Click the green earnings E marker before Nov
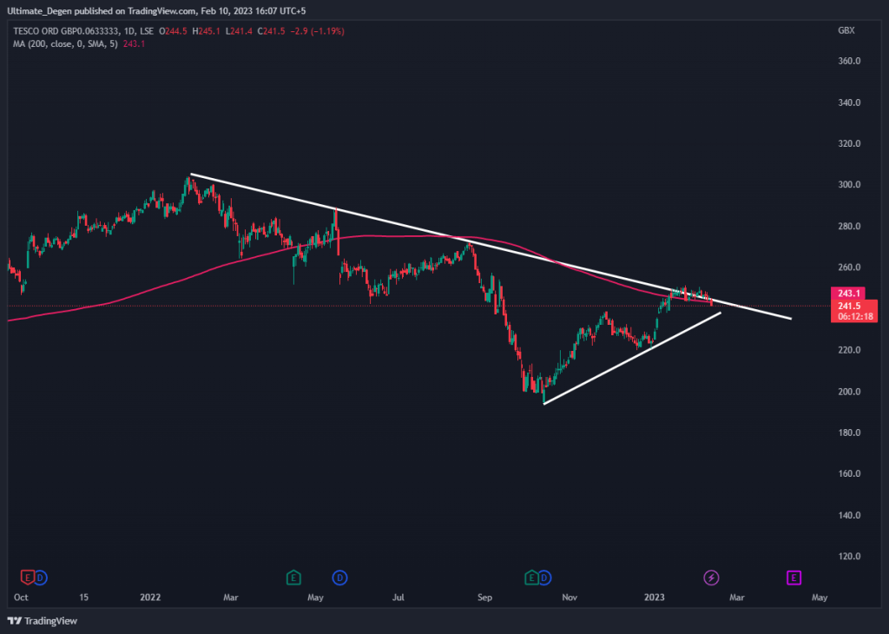889x634 pixels. (531, 578)
